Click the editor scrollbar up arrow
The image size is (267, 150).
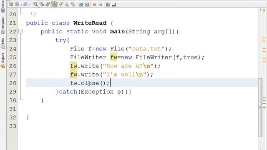pyautogui.click(x=260, y=10)
